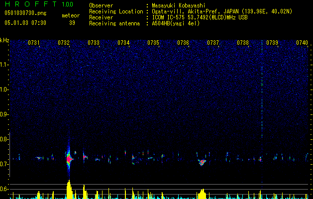Click the version number 1.0.0

(68, 4)
